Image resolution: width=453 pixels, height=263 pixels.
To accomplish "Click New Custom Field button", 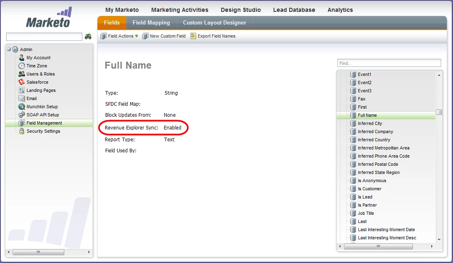I will (164, 36).
